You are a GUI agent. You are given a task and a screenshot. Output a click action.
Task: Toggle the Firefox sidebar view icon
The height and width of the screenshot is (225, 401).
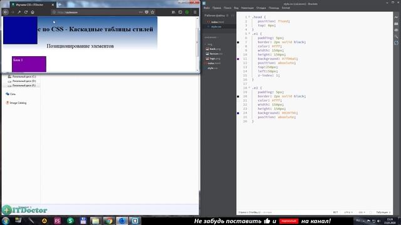180,12
